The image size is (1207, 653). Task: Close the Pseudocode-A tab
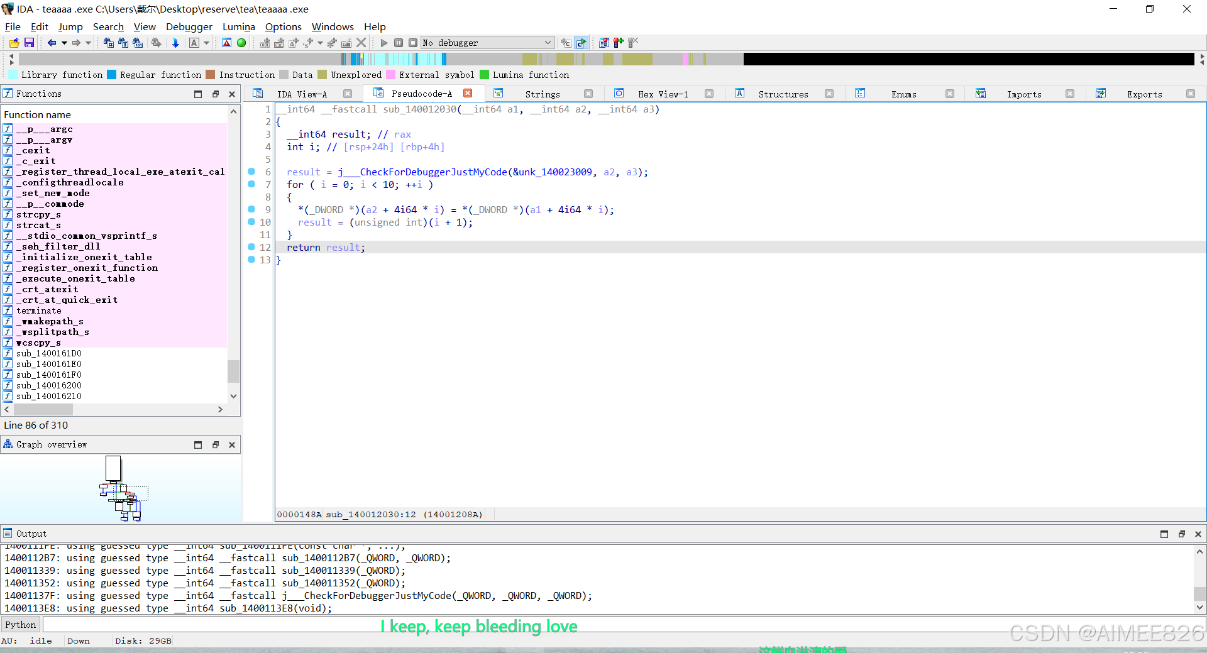pos(468,92)
